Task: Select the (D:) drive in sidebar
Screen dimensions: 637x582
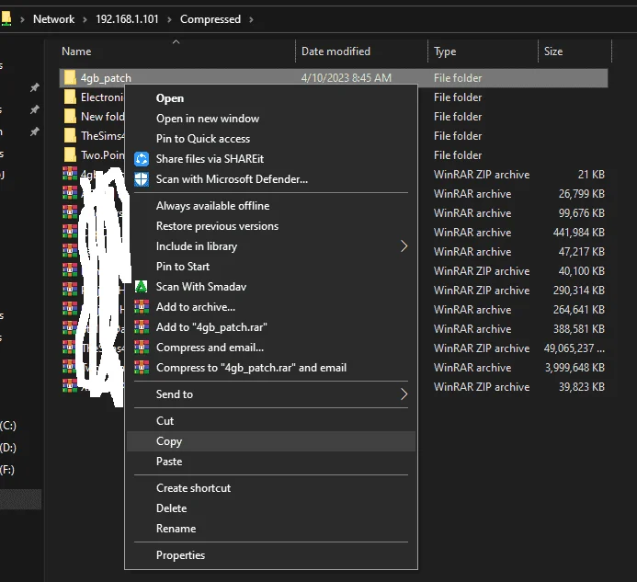Action: pyautogui.click(x=8, y=448)
